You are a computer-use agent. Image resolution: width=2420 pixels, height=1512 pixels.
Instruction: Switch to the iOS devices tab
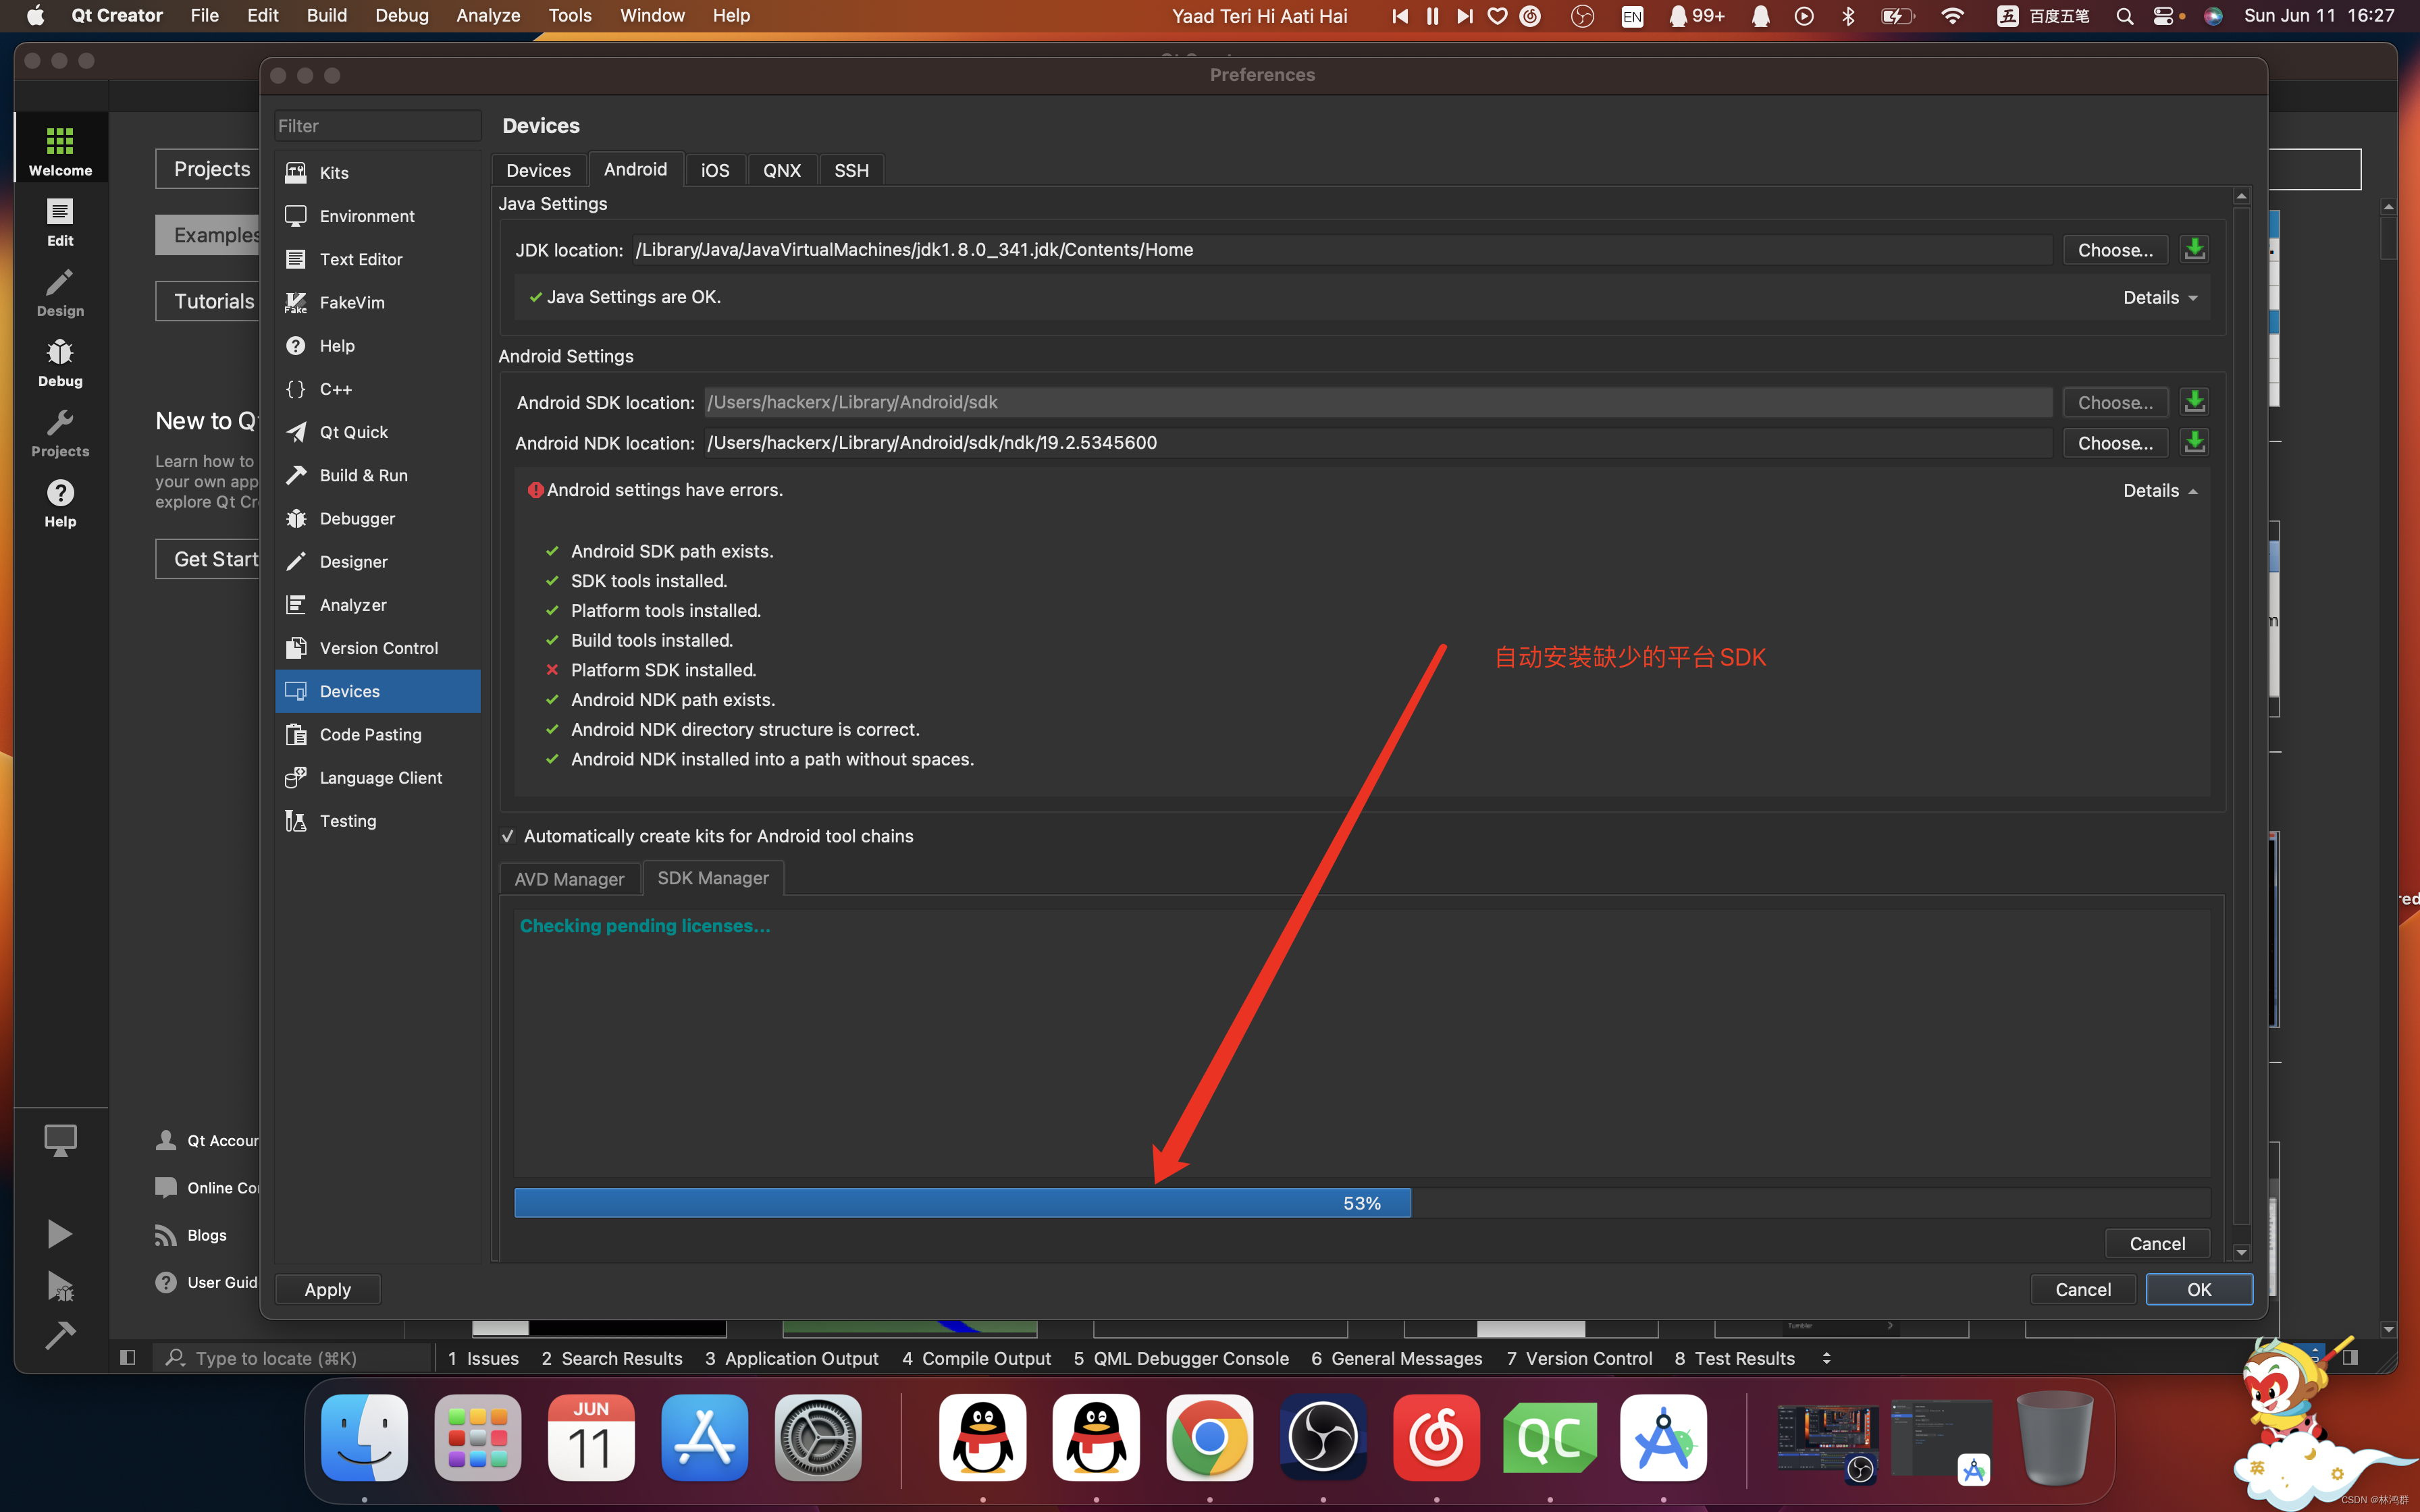pyautogui.click(x=715, y=169)
